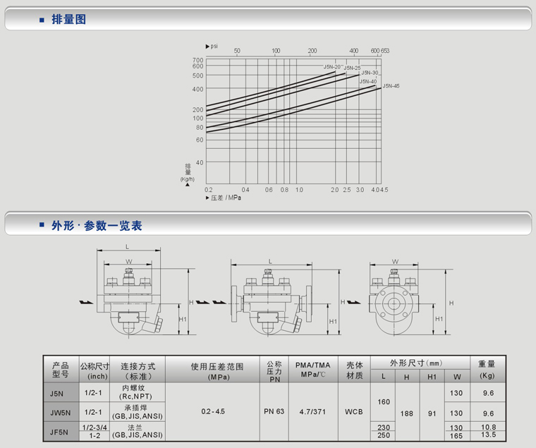Open the flanged steam trap side-view drawing in the middle
This screenshot has height=448, width=536.
[269, 300]
